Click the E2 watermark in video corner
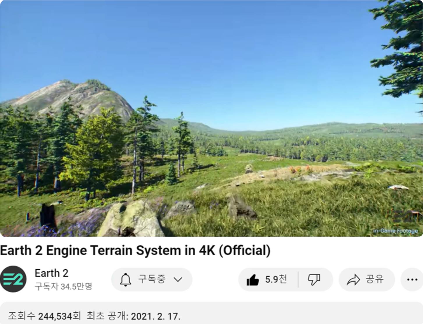This screenshot has height=324, width=423. (x=405, y=216)
